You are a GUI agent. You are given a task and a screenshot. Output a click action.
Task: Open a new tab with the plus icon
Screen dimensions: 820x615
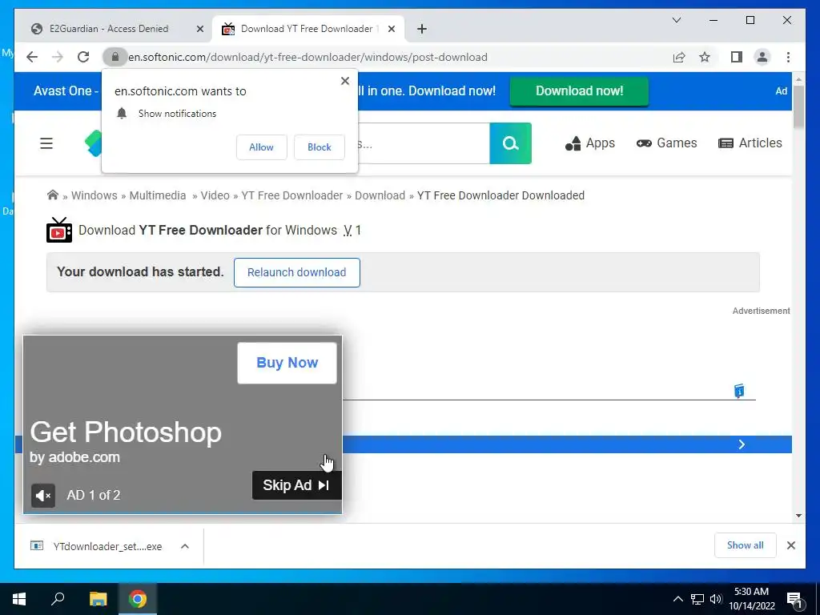422,29
